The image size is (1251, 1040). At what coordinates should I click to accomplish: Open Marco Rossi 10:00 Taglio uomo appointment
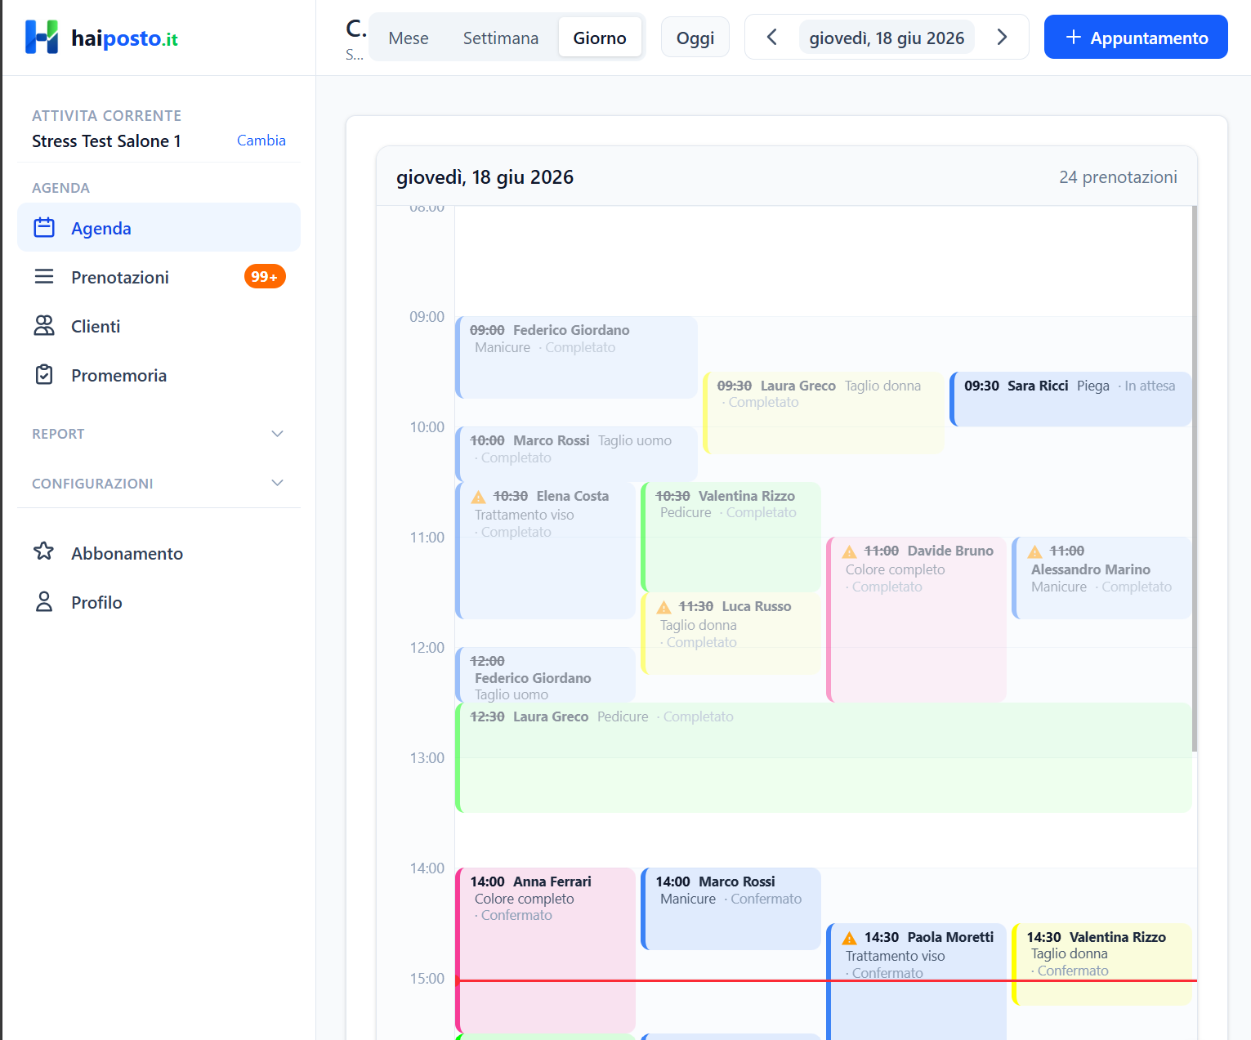click(576, 454)
